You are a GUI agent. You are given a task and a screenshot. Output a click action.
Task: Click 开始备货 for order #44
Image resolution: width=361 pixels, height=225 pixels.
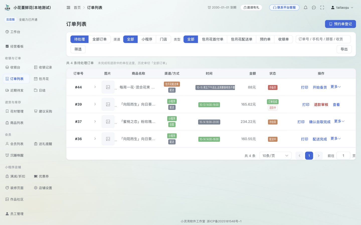tap(320, 87)
